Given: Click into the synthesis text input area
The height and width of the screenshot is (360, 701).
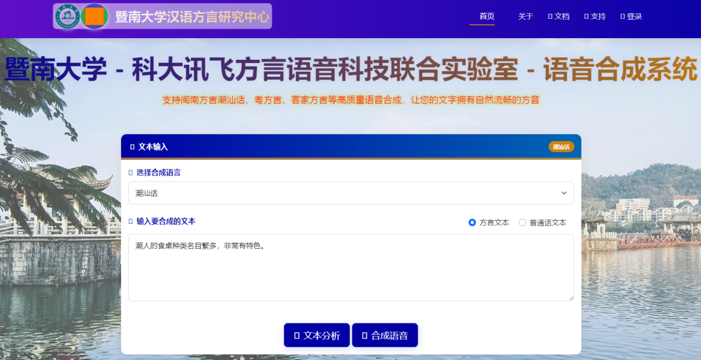Looking at the screenshot, I should click(351, 268).
